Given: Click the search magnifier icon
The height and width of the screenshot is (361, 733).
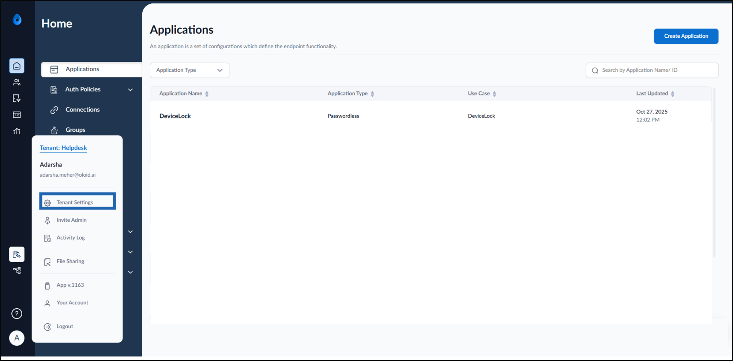Looking at the screenshot, I should pyautogui.click(x=595, y=70).
